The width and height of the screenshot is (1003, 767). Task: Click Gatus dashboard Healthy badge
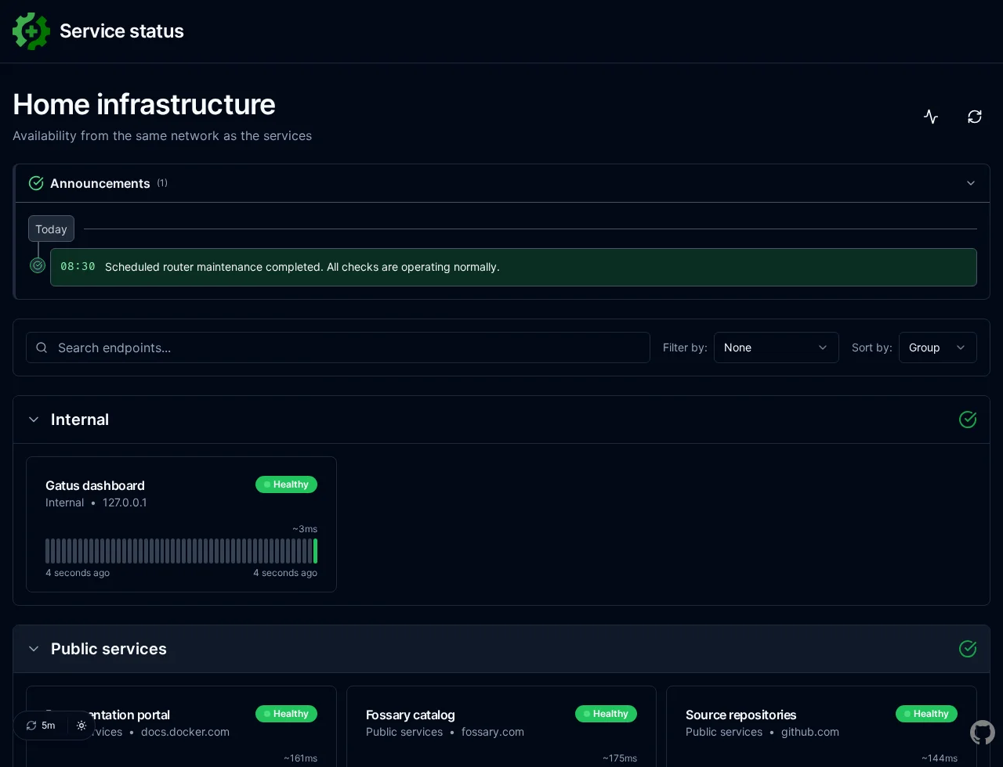coord(286,484)
